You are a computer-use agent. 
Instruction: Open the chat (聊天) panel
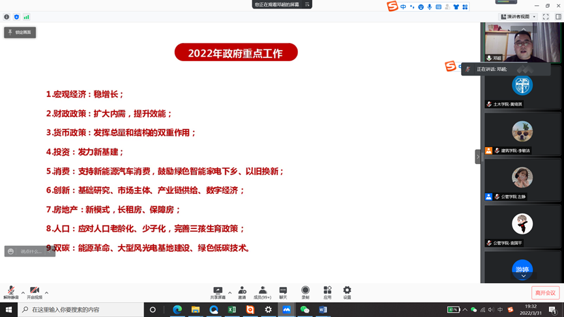tap(283, 292)
